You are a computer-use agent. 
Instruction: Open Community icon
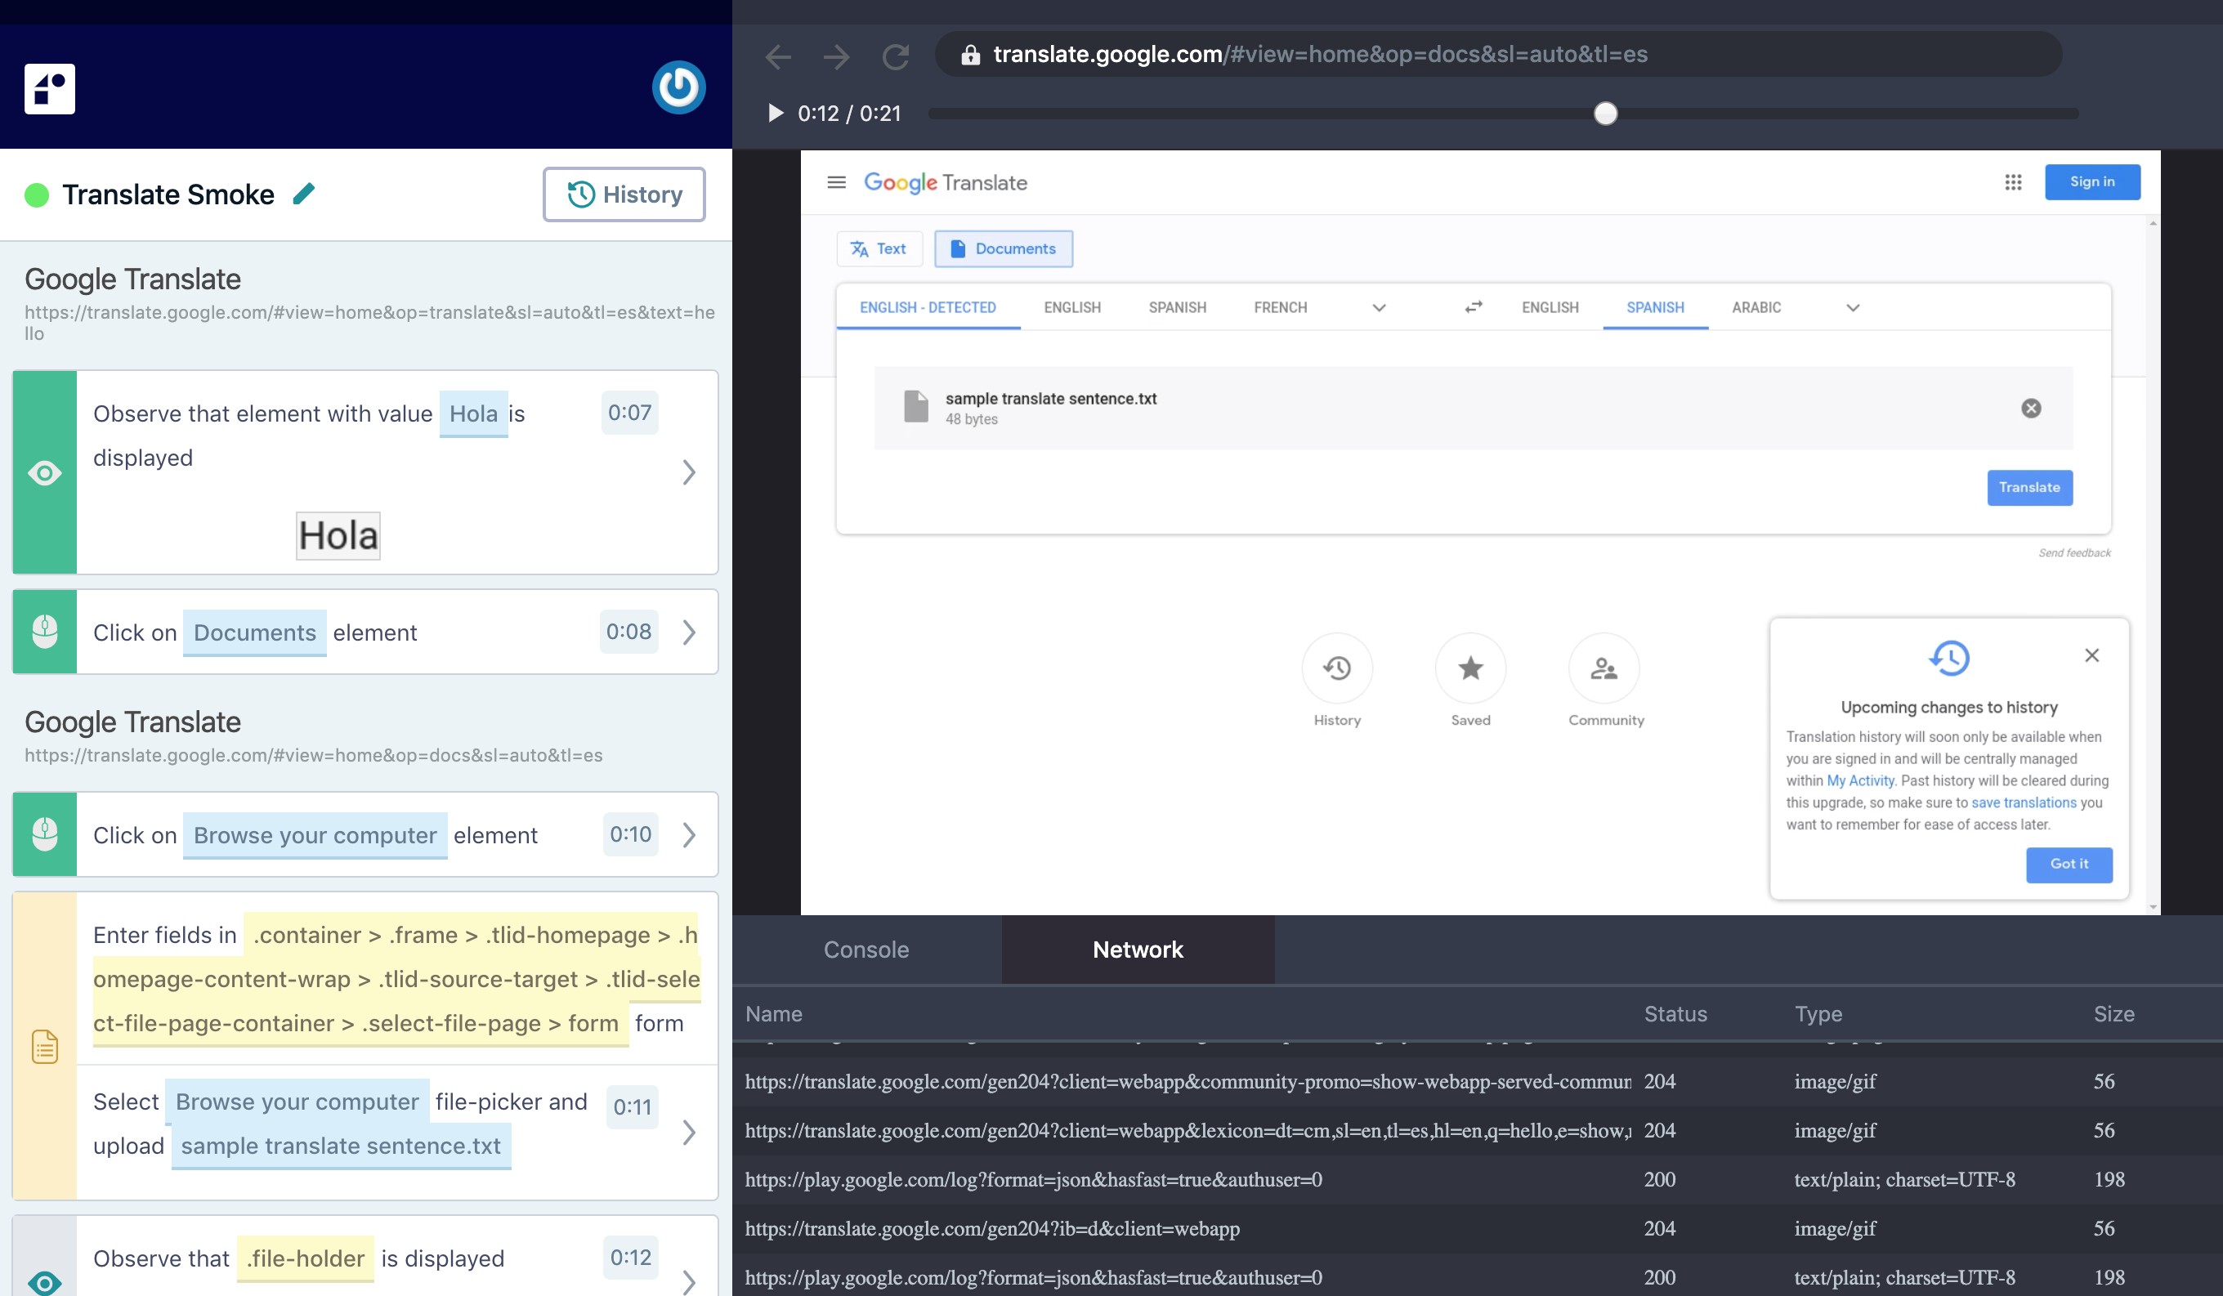(x=1604, y=668)
